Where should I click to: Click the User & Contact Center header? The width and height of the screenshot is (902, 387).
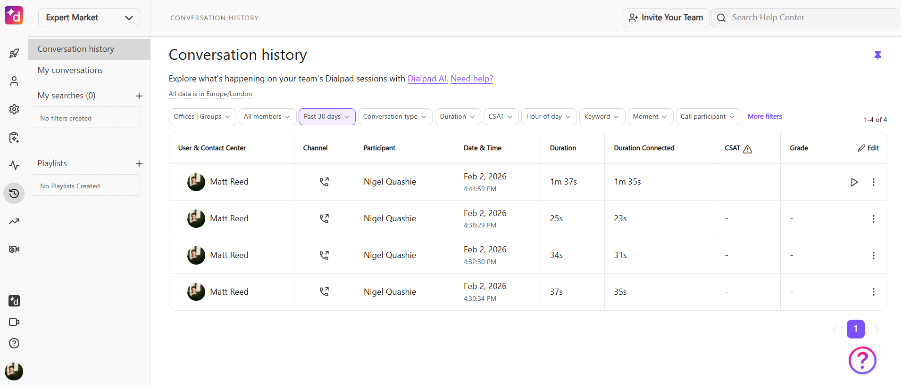(212, 148)
